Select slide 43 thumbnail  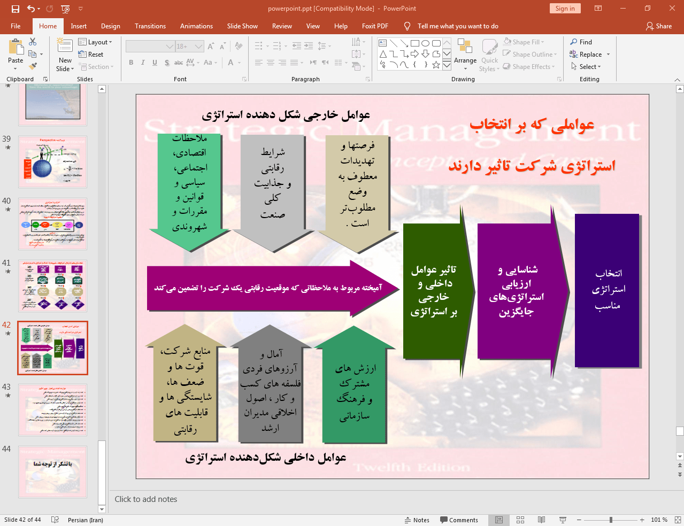click(x=52, y=410)
